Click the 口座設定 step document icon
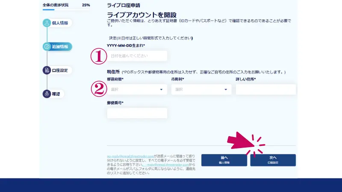Image resolution: width=342 pixels, height=192 pixels. [47, 70]
